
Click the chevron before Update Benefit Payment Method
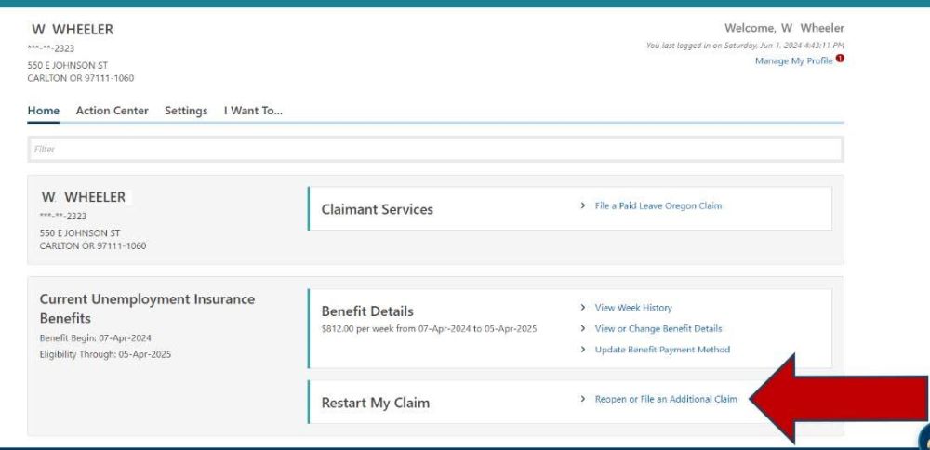click(x=583, y=350)
